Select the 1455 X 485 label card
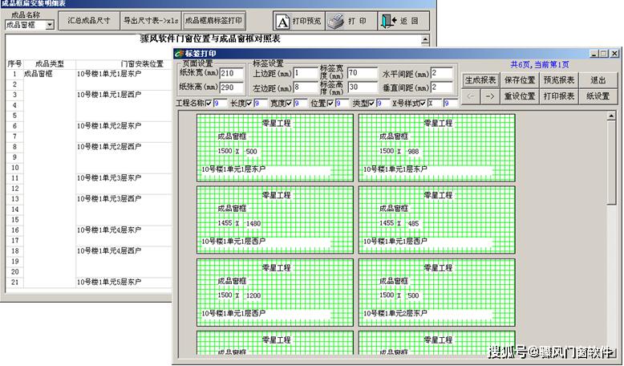Image resolution: width=624 pixels, height=366 pixels. coord(437,220)
